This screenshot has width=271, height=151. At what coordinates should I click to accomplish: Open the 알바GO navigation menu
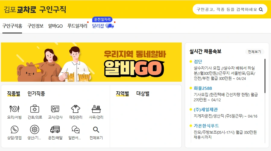(x=55, y=26)
